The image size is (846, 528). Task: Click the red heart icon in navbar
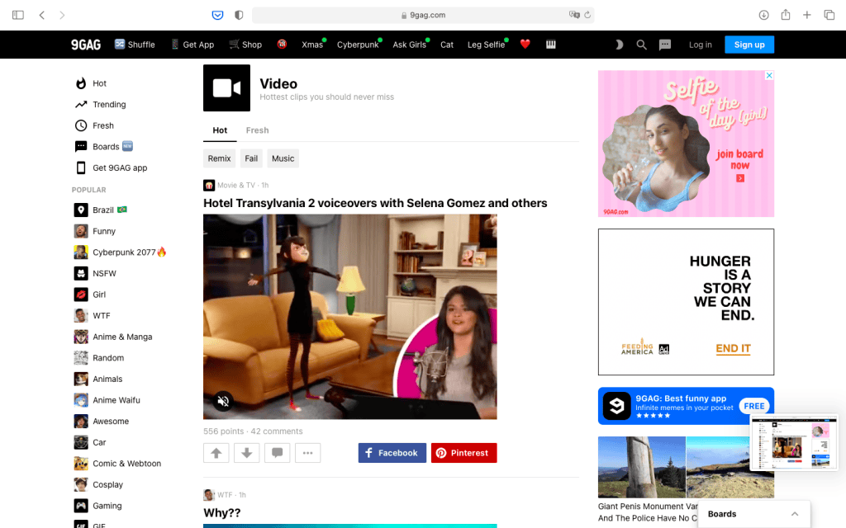[x=525, y=45]
